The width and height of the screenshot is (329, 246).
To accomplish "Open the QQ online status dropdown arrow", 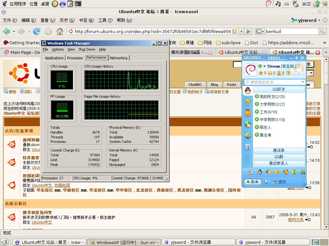I will (264, 66).
